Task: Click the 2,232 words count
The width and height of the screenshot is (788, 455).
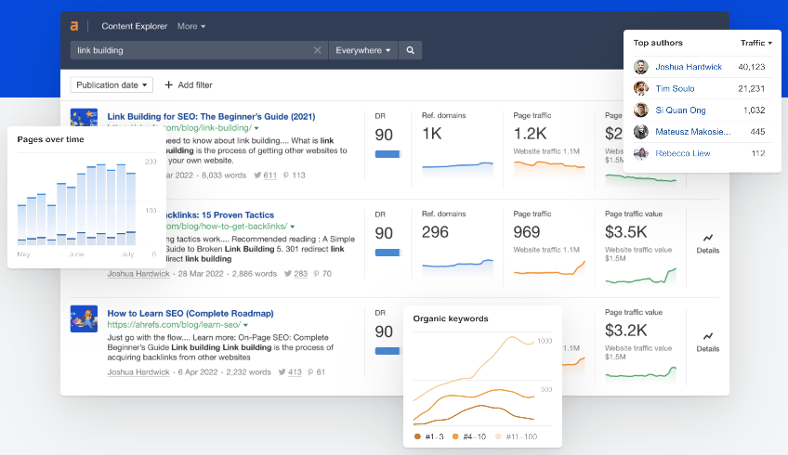Action: [248, 372]
